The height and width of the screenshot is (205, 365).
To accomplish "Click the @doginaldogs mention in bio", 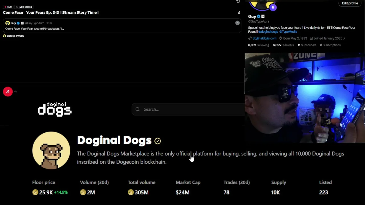I will pyautogui.click(x=268, y=32).
